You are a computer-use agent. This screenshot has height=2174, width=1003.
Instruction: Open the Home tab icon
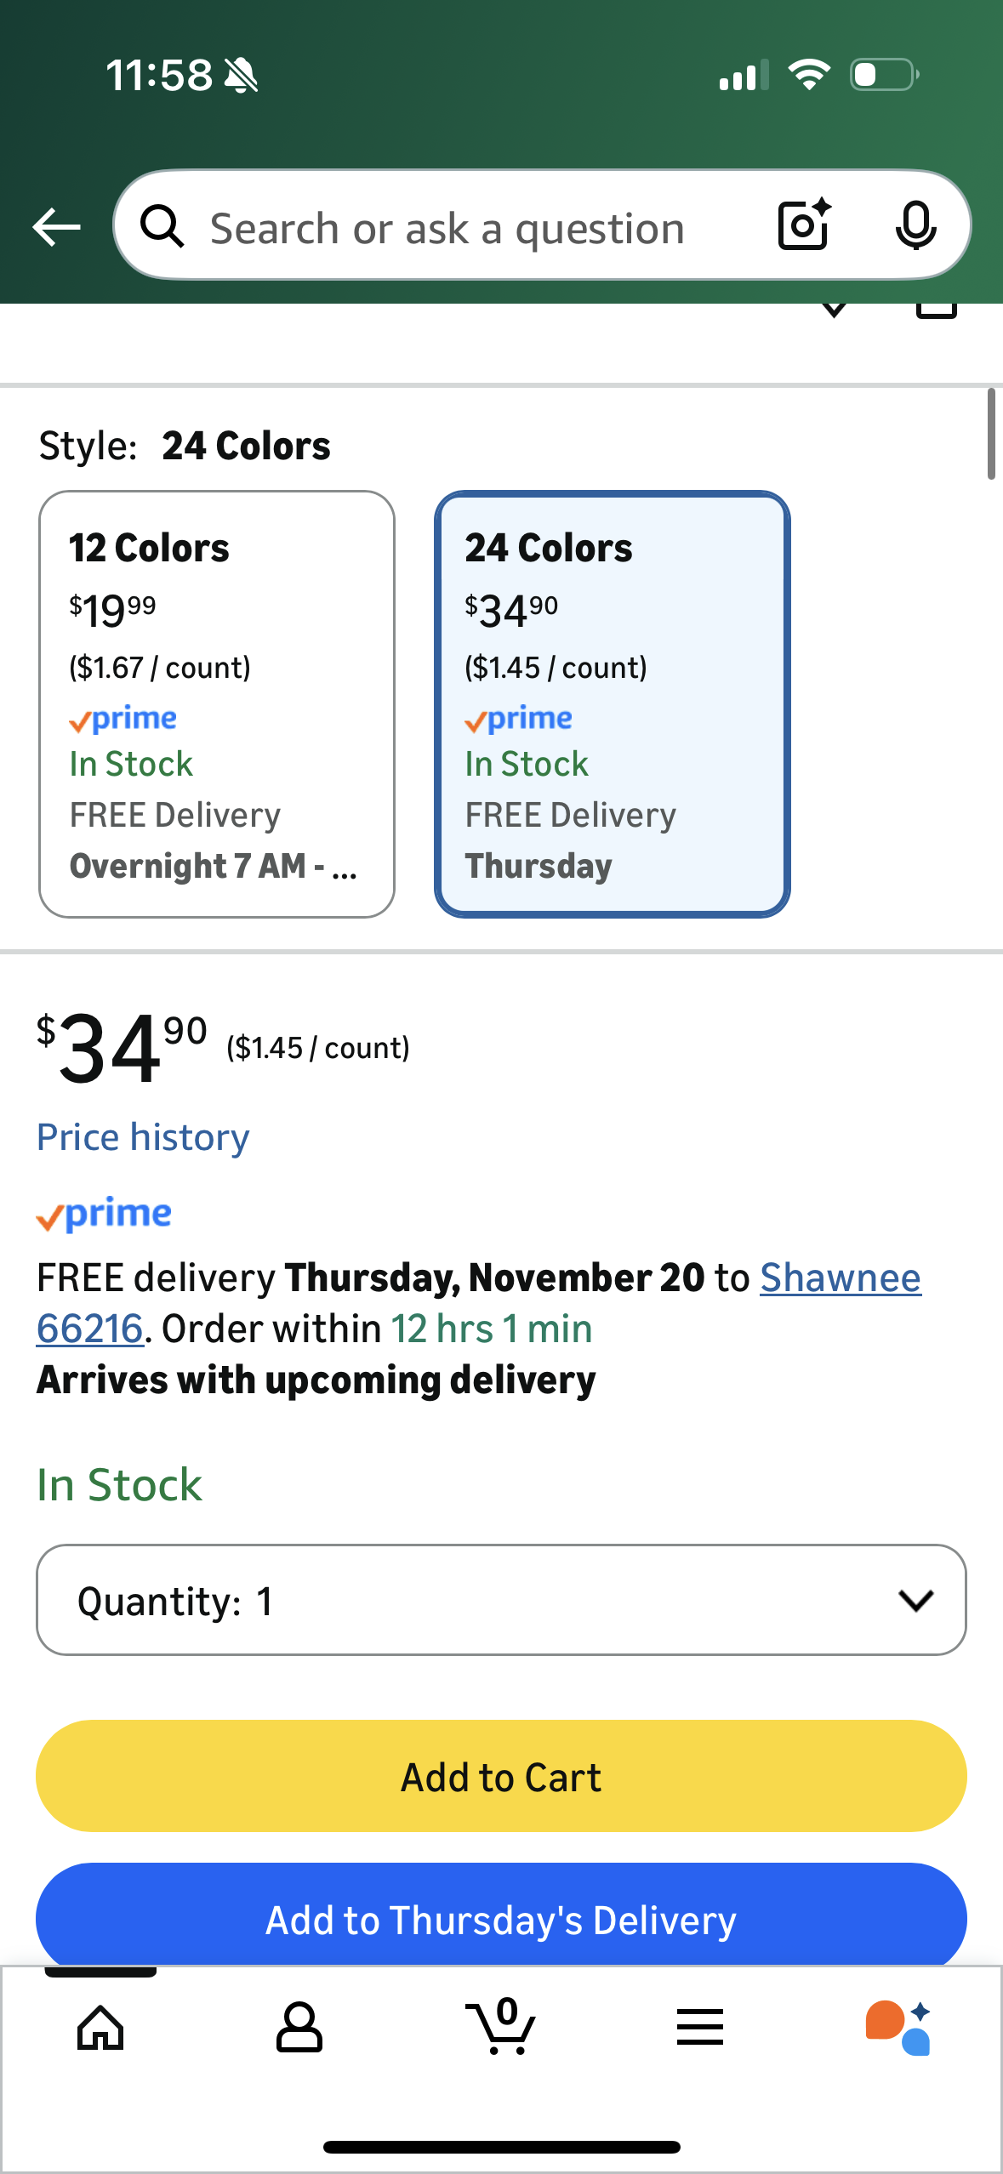click(100, 2029)
